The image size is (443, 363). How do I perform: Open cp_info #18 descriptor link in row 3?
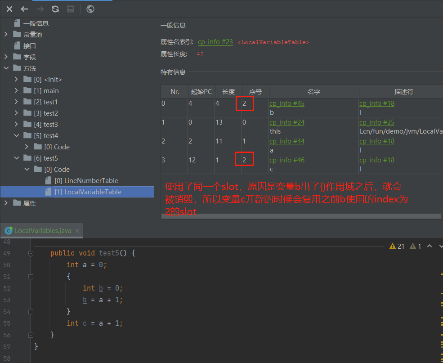376,160
